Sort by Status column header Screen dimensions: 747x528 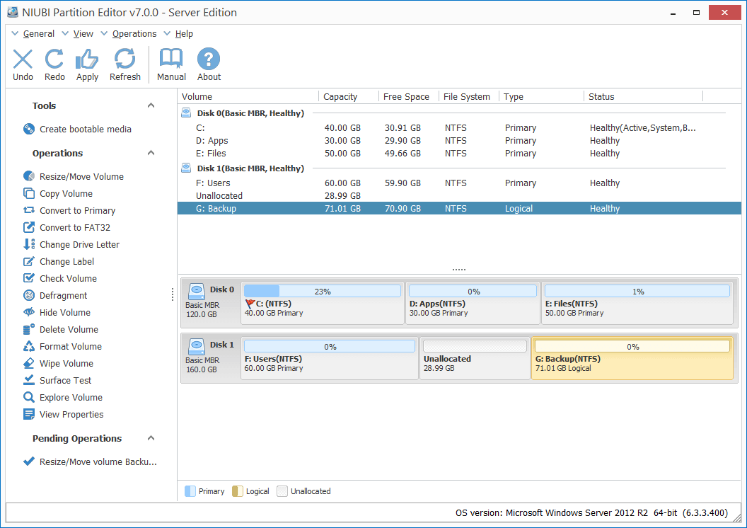tap(643, 97)
